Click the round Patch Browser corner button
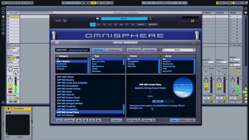 [193, 43]
